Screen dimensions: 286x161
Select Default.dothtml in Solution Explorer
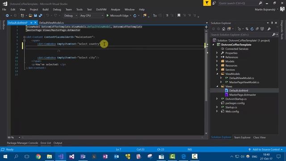[239, 90]
